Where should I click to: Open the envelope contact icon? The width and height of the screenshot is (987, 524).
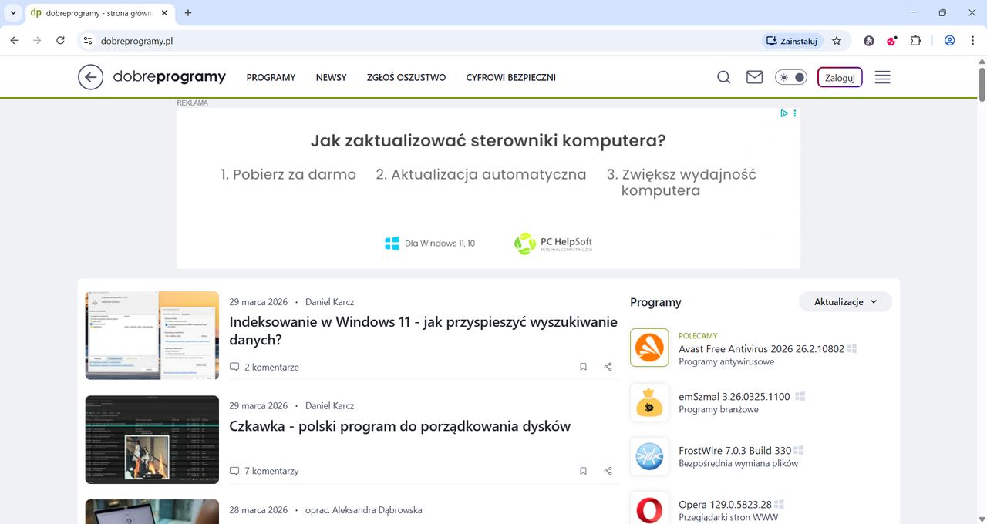coord(754,77)
